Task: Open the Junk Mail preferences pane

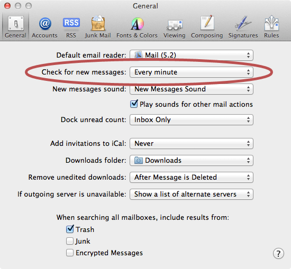Action: (x=98, y=27)
